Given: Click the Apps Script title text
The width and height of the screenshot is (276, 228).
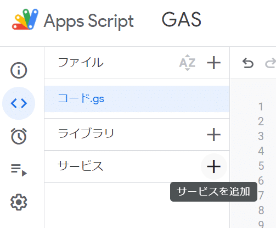Looking at the screenshot, I should [x=89, y=21].
